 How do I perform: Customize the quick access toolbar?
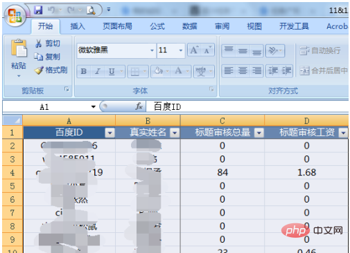pos(109,10)
